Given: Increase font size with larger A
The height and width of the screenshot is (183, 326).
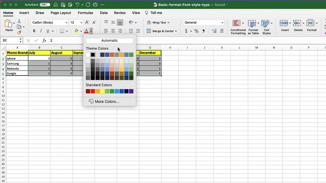Looking at the screenshot, I should pyautogui.click(x=87, y=22).
